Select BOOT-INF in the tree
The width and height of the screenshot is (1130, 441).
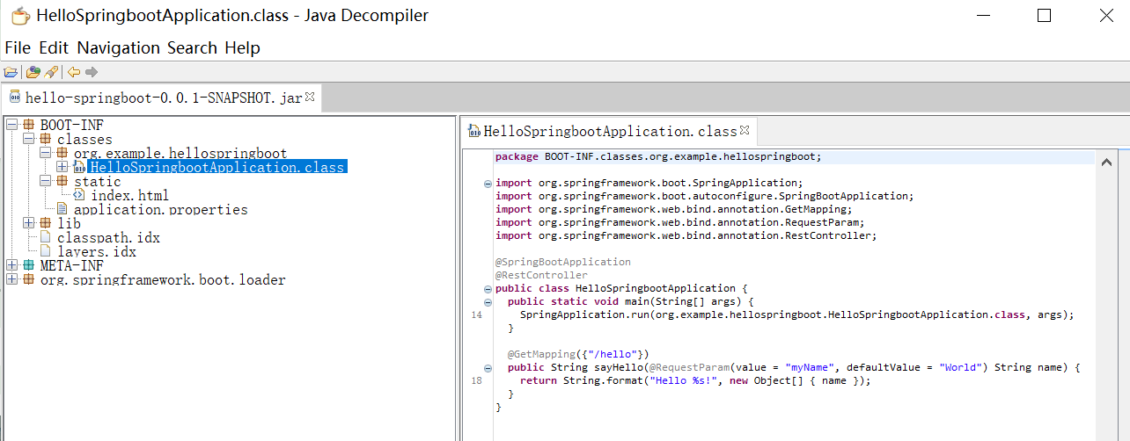point(71,126)
